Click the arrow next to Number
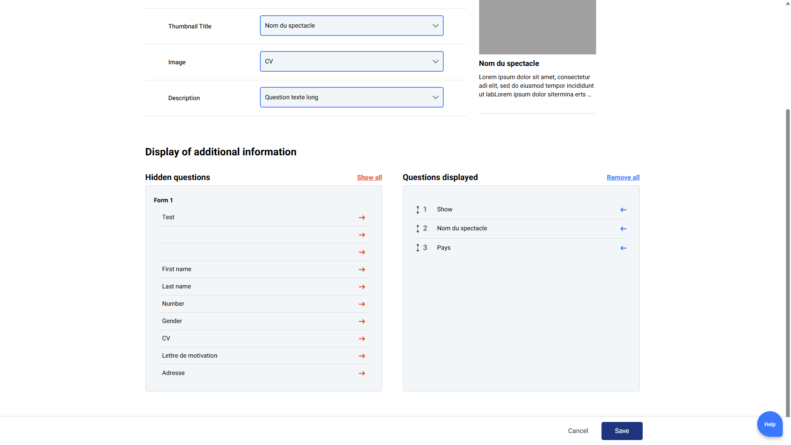 click(x=362, y=304)
